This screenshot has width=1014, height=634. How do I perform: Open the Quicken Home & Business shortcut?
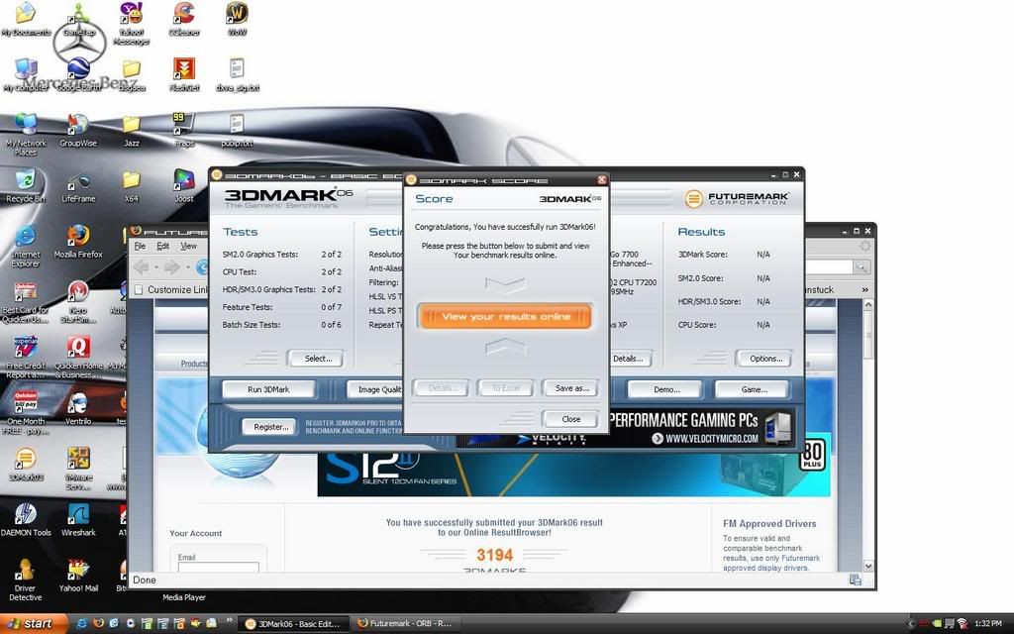click(x=78, y=358)
